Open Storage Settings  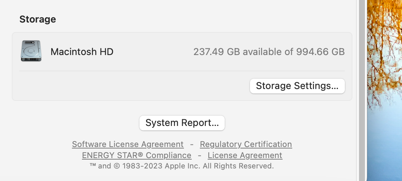click(x=297, y=86)
